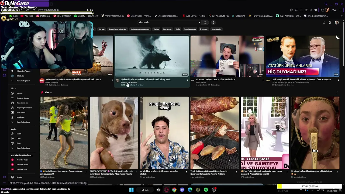Open the Siz section chevron

point(15,88)
